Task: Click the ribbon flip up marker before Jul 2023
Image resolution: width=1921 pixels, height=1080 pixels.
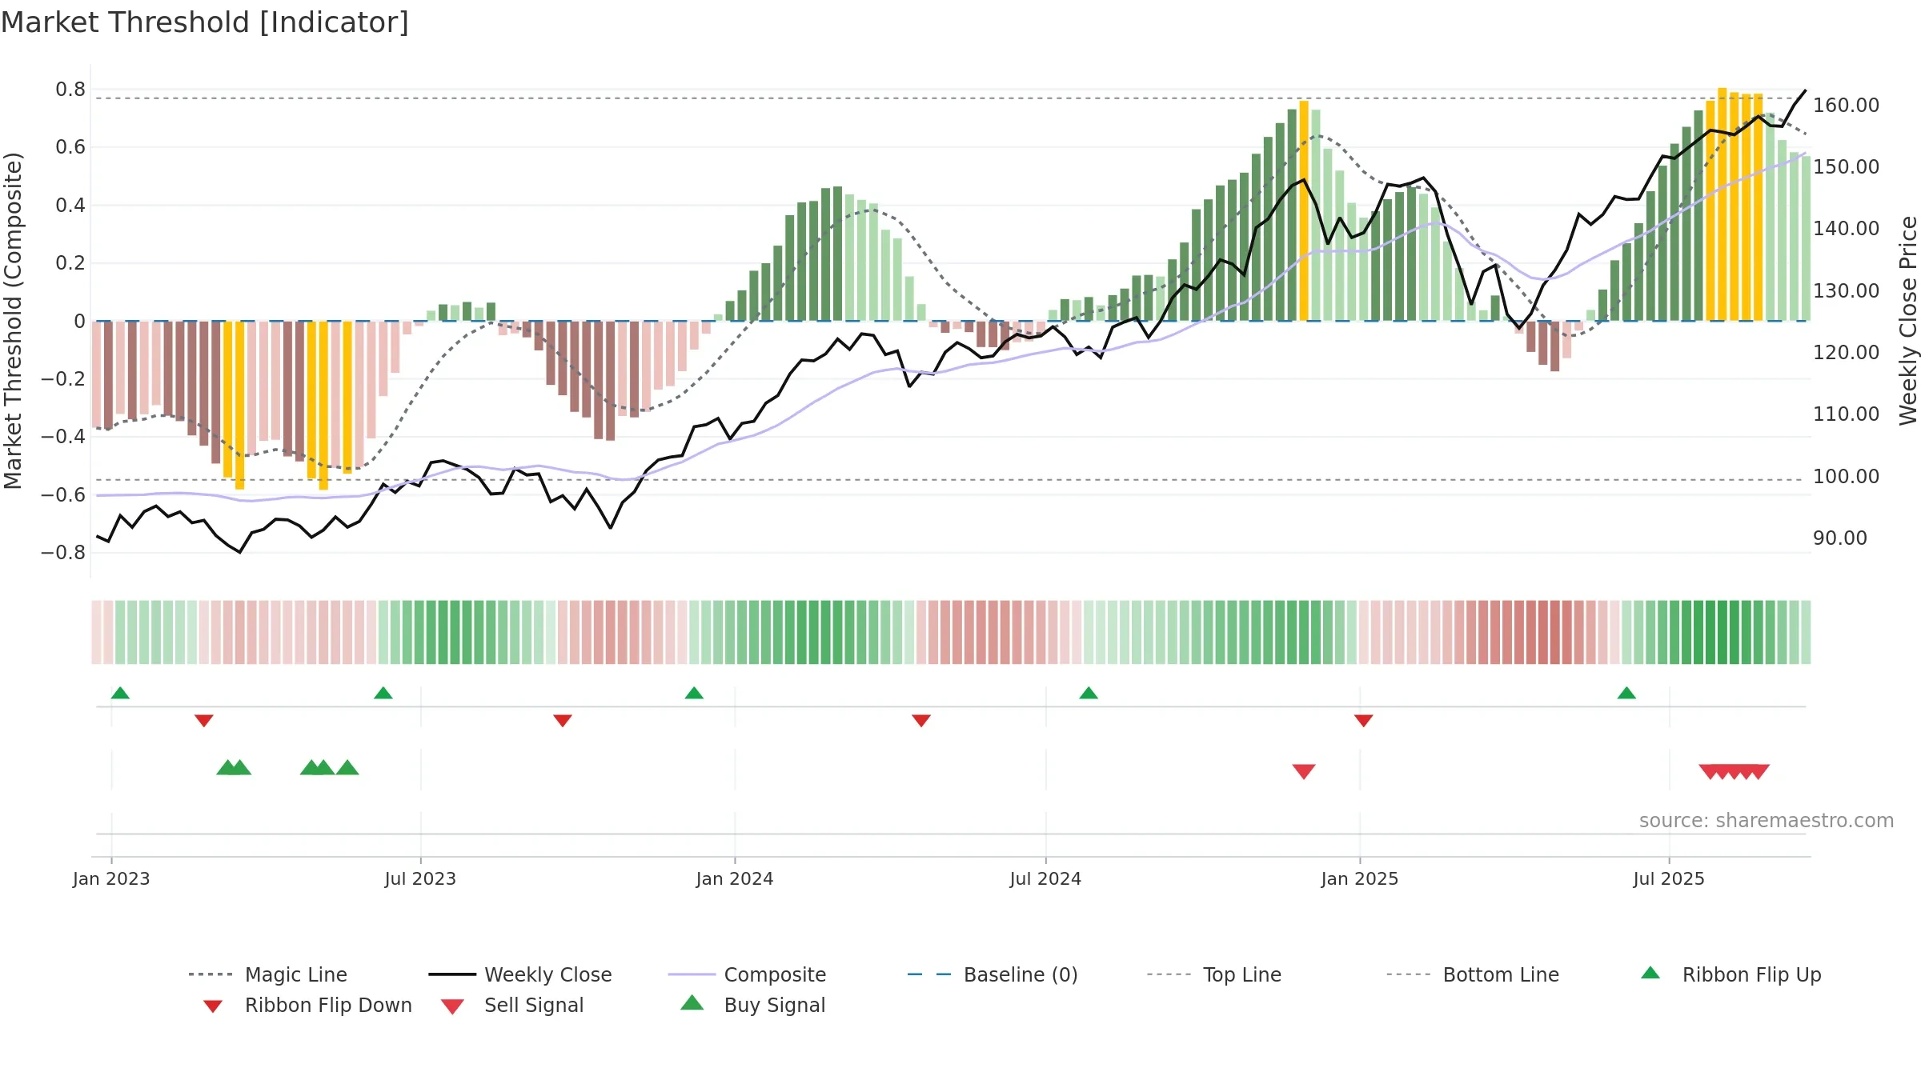Action: 383,693
